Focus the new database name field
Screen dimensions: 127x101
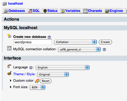point(33,42)
